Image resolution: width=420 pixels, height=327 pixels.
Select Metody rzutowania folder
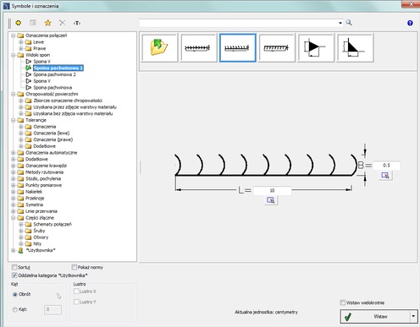[x=44, y=172]
